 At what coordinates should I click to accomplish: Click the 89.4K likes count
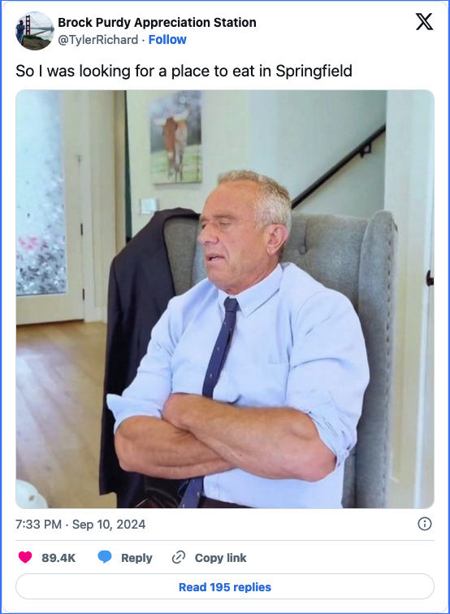click(x=58, y=558)
